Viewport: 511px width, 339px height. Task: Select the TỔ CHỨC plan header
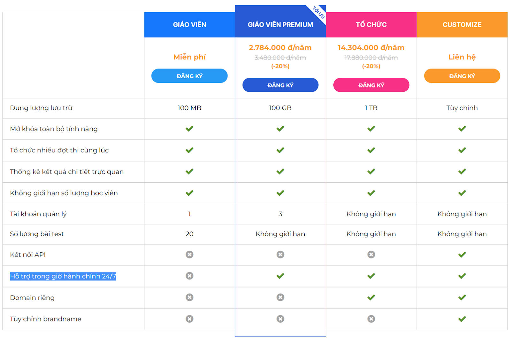pyautogui.click(x=371, y=25)
